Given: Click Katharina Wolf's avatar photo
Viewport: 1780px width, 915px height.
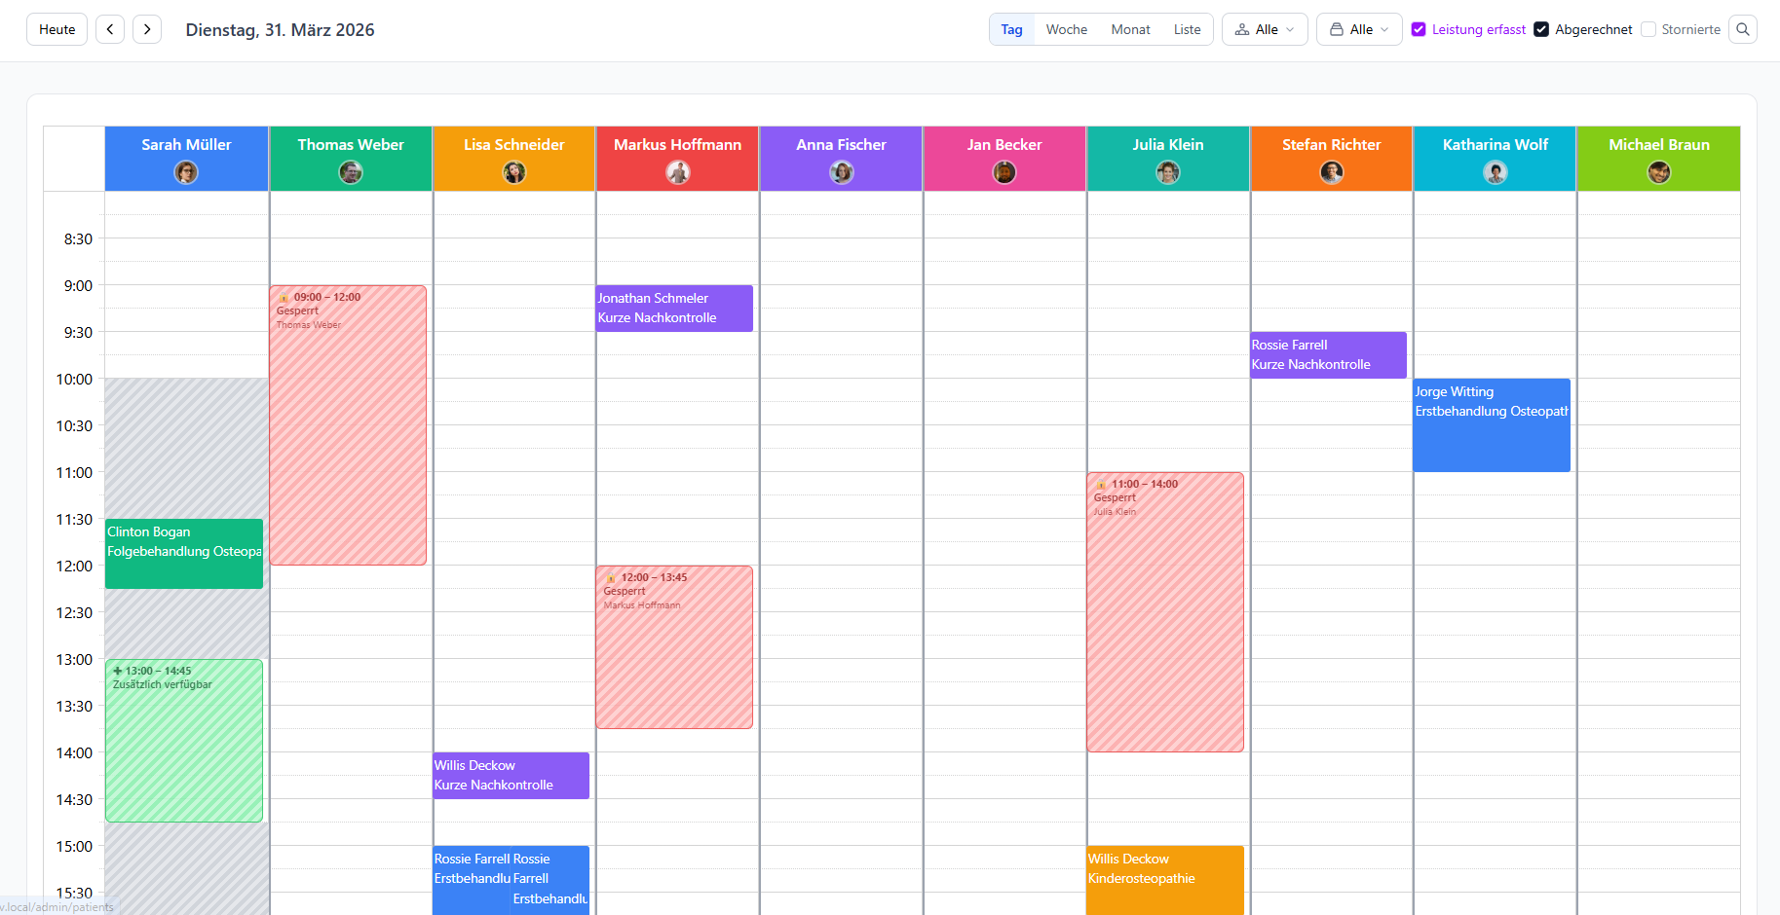Looking at the screenshot, I should [x=1496, y=172].
